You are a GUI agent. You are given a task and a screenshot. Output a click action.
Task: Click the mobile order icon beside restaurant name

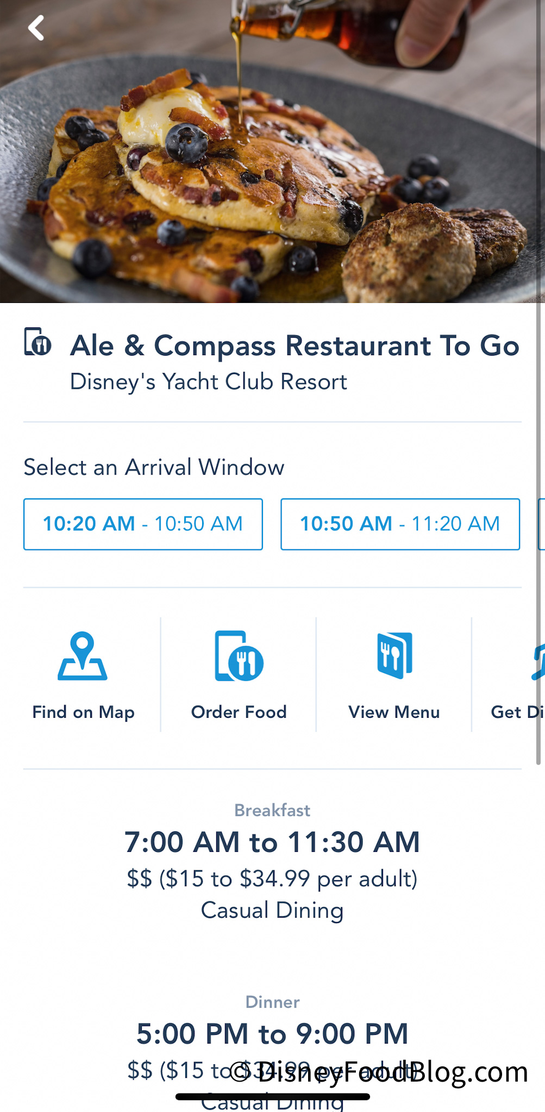37,342
